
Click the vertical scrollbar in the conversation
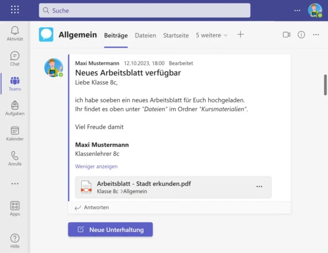pyautogui.click(x=325, y=85)
